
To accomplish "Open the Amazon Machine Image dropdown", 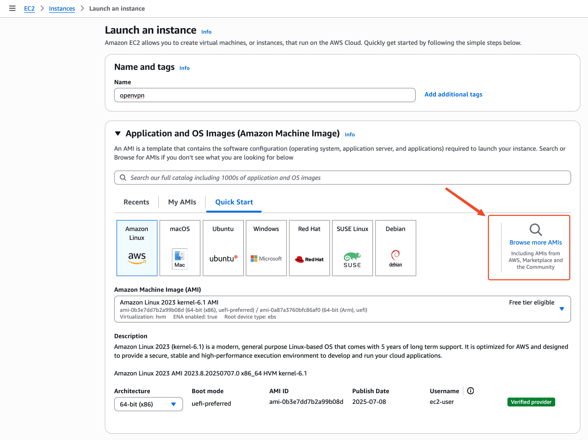I will point(562,309).
